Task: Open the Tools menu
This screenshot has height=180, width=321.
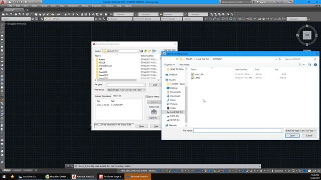Action: click(x=53, y=6)
